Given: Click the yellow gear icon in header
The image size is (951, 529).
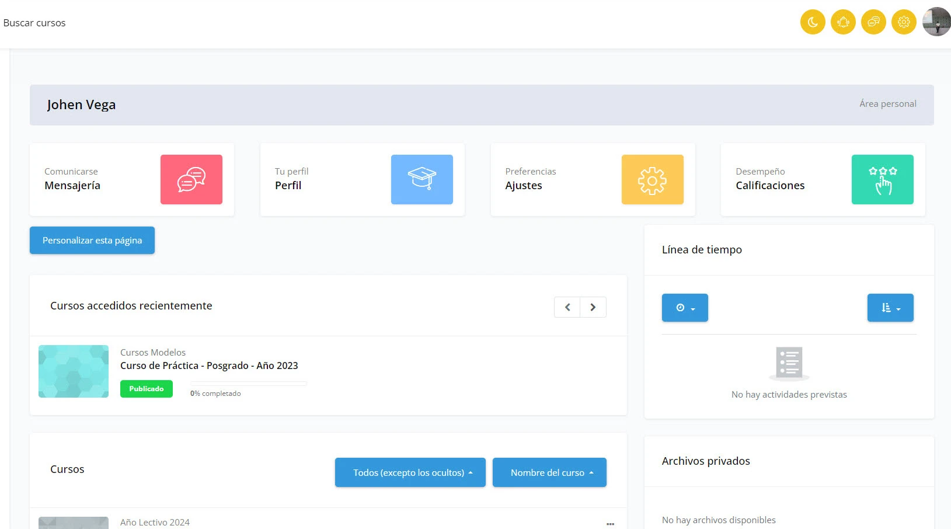Looking at the screenshot, I should click(904, 22).
